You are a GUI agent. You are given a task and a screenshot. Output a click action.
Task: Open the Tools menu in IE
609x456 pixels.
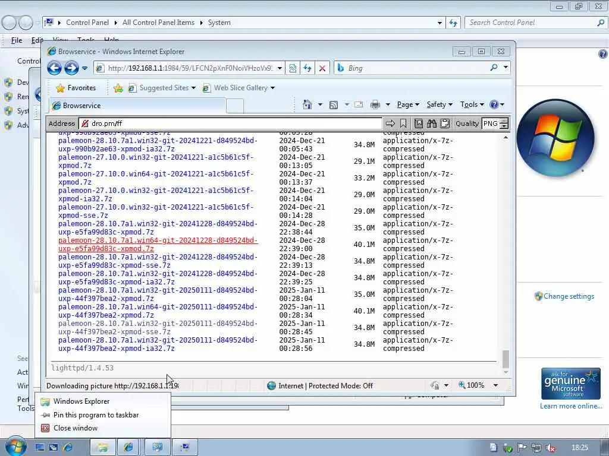[472, 104]
